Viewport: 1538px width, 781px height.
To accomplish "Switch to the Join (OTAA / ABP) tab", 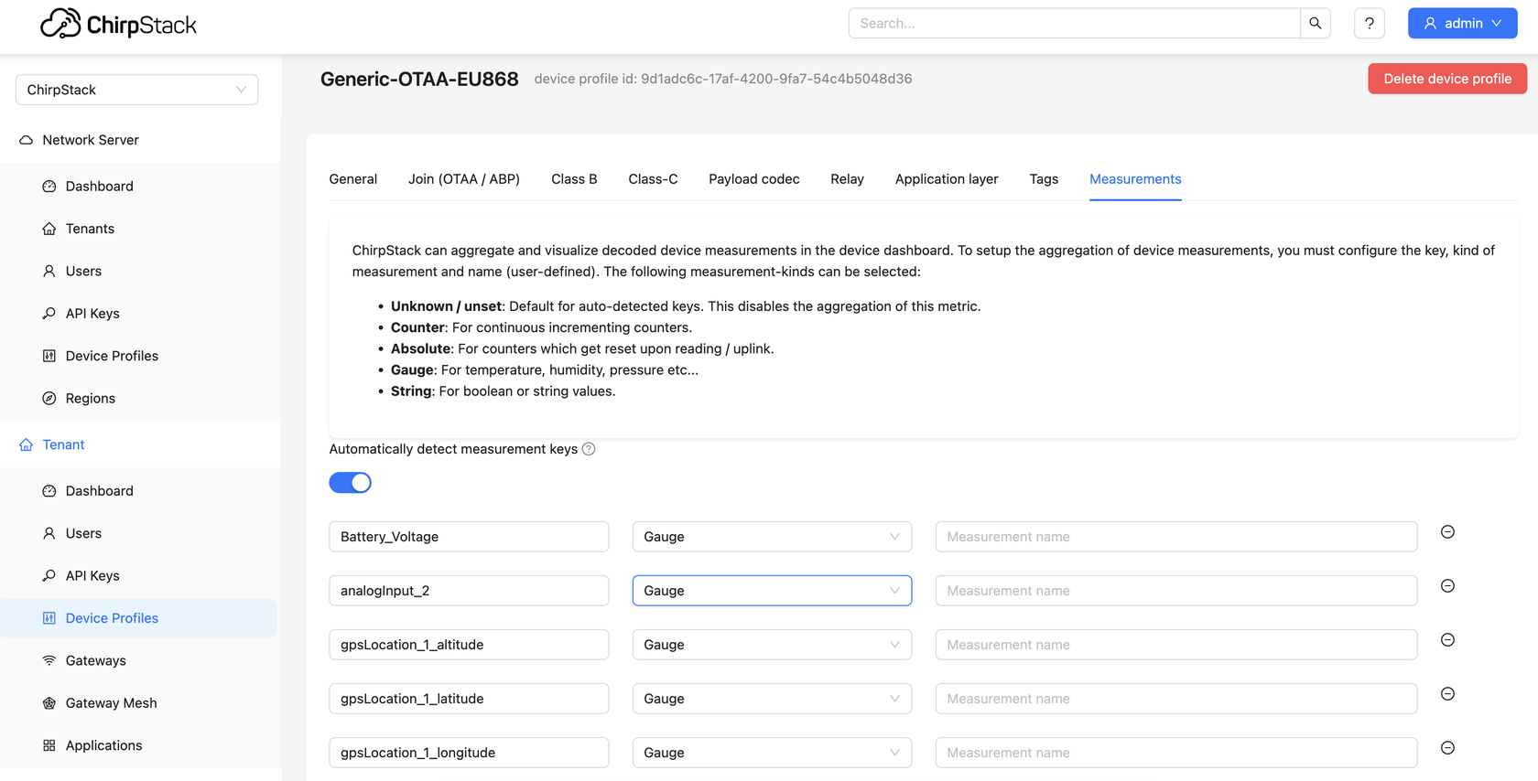I will click(x=464, y=179).
